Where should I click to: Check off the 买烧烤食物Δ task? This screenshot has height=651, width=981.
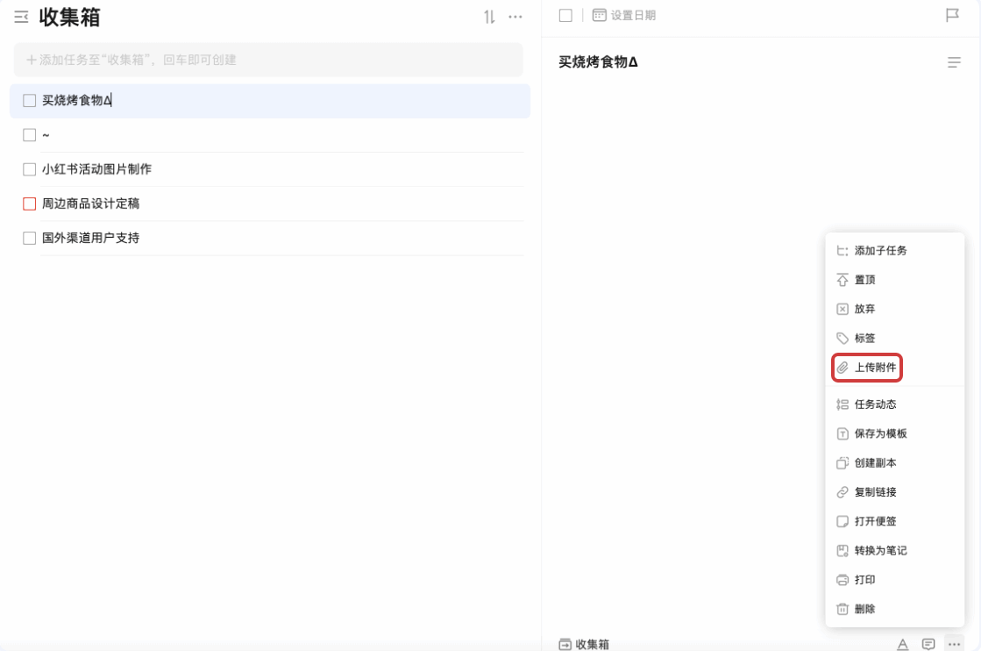(x=29, y=101)
